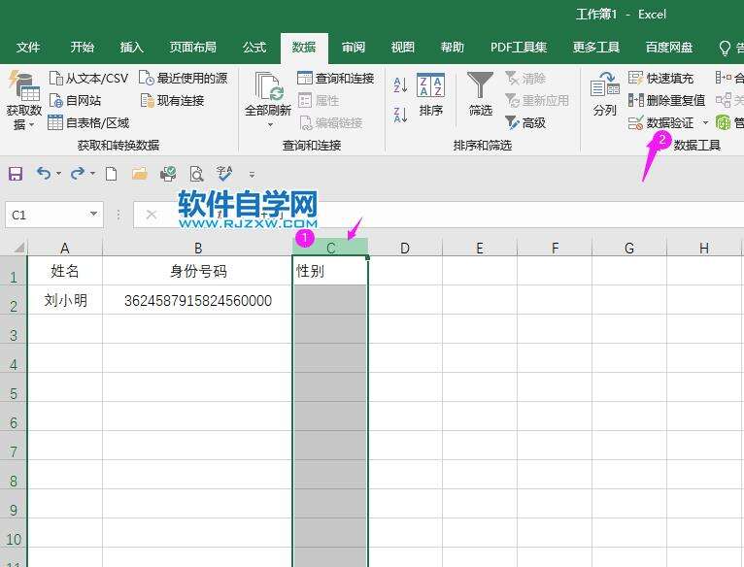Select column B header
744x567 pixels.
click(198, 248)
